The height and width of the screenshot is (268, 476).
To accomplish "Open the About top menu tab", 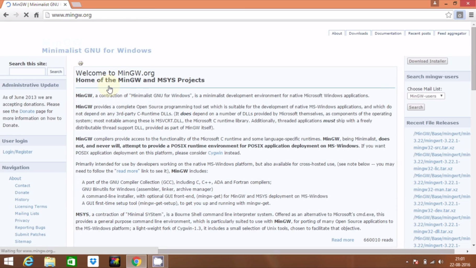I will click(337, 33).
